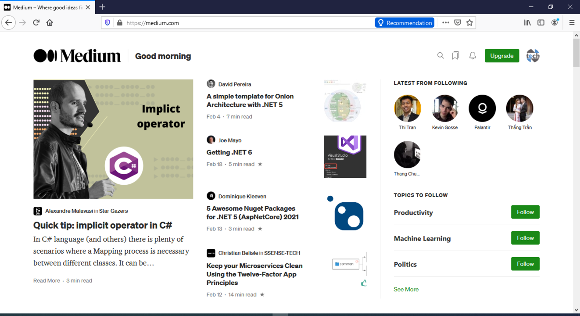Open user profile avatar menu
Screen dimensions: 580x316
533,56
